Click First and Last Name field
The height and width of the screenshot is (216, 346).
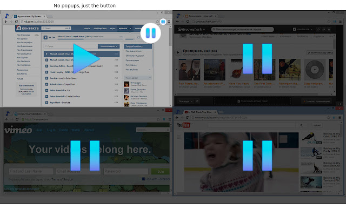coord(31,171)
